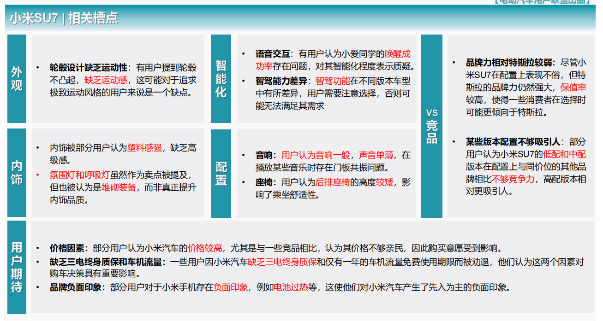This screenshot has height=321, width=603.
Task: Click bold heading "品牌力相对特斯拉较弱"
Action: click(509, 63)
